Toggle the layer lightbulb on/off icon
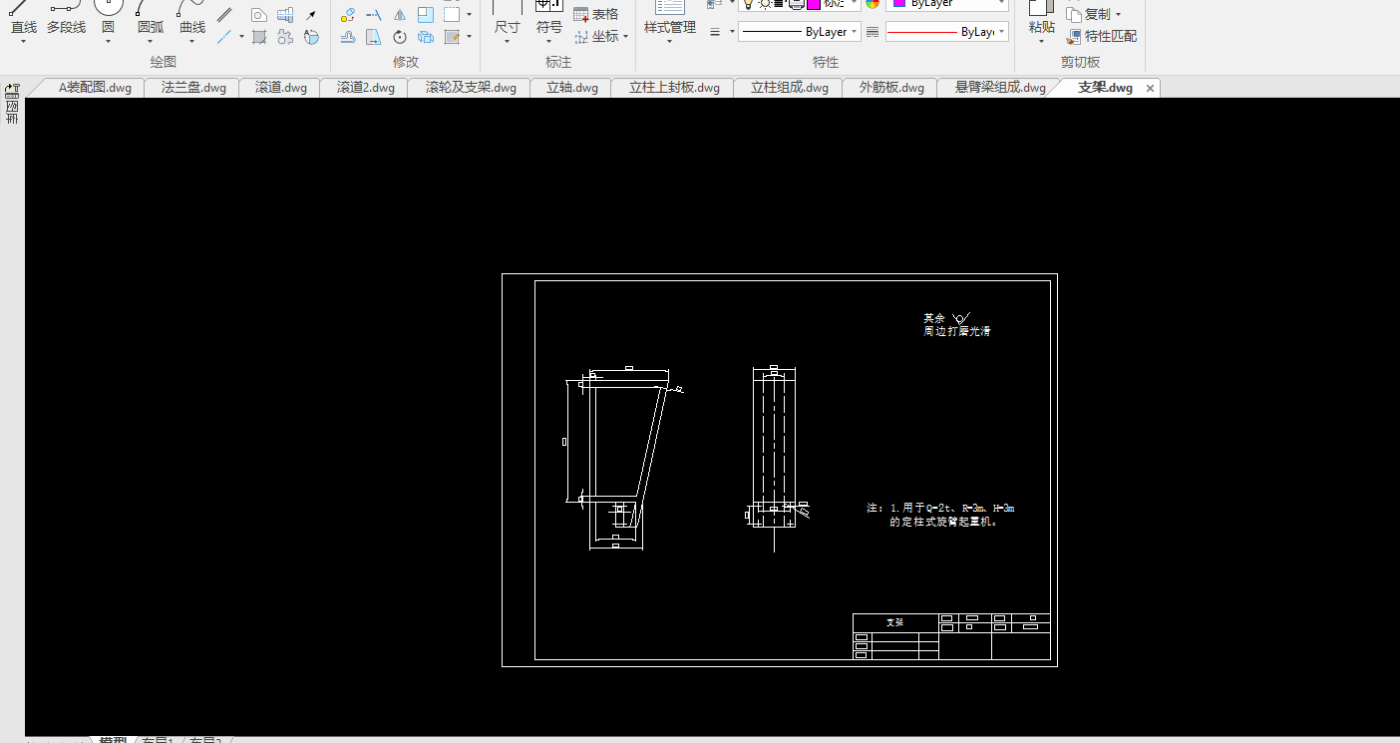 pyautogui.click(x=749, y=4)
